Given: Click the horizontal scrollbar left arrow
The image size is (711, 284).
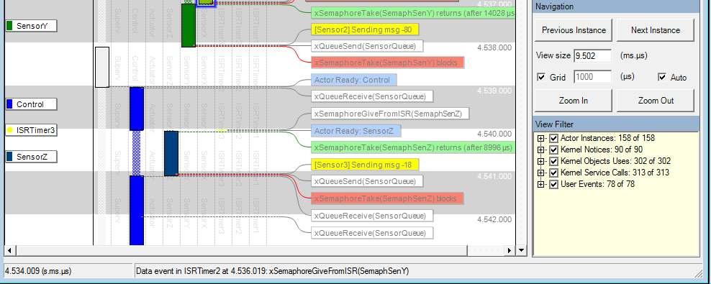Looking at the screenshot, I should 9,250.
